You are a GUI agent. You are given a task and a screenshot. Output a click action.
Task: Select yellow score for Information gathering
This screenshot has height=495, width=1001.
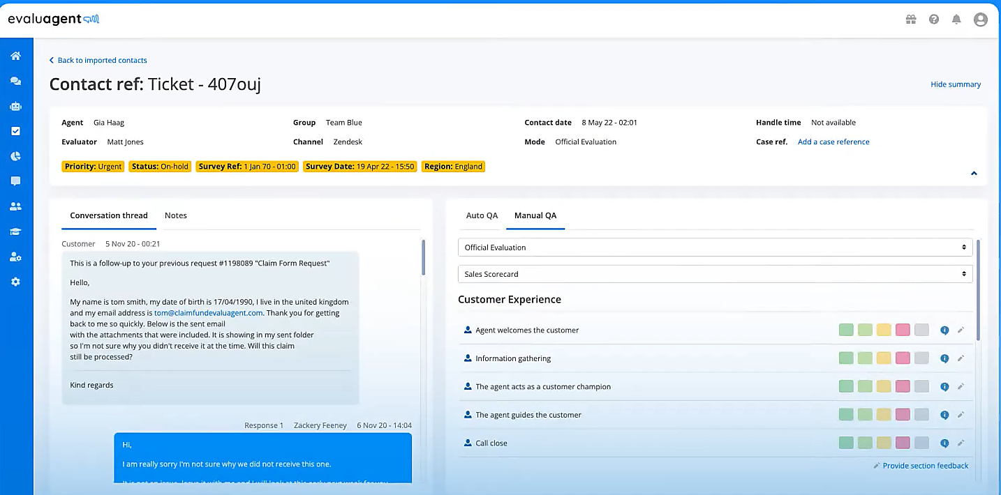pyautogui.click(x=884, y=358)
